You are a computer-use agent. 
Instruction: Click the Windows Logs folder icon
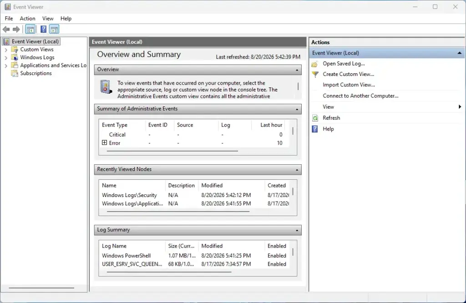coord(15,57)
